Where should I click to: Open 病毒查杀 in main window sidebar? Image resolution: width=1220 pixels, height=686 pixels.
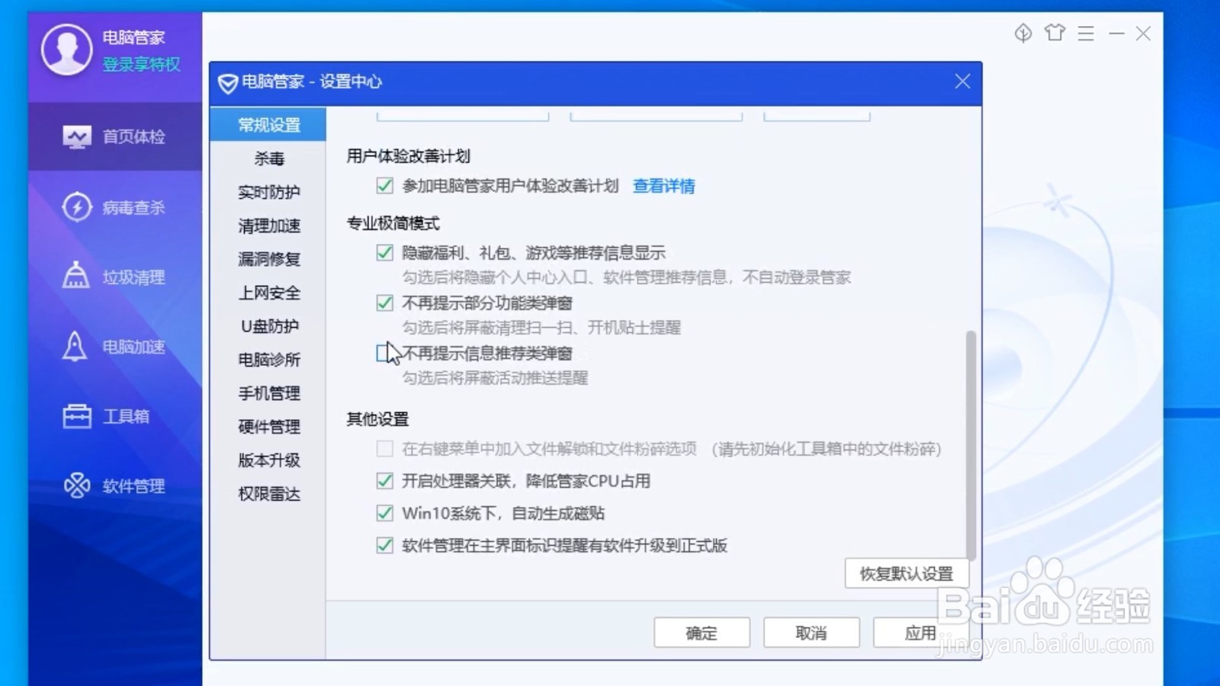(x=115, y=207)
